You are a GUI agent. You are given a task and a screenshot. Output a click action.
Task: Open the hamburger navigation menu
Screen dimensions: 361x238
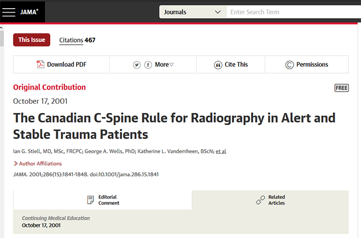[9, 12]
